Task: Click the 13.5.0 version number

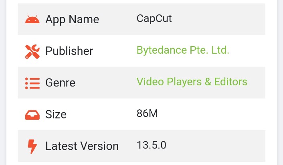Action: pyautogui.click(x=152, y=145)
